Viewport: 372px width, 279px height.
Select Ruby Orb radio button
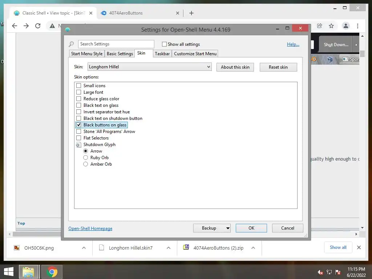(x=85, y=158)
